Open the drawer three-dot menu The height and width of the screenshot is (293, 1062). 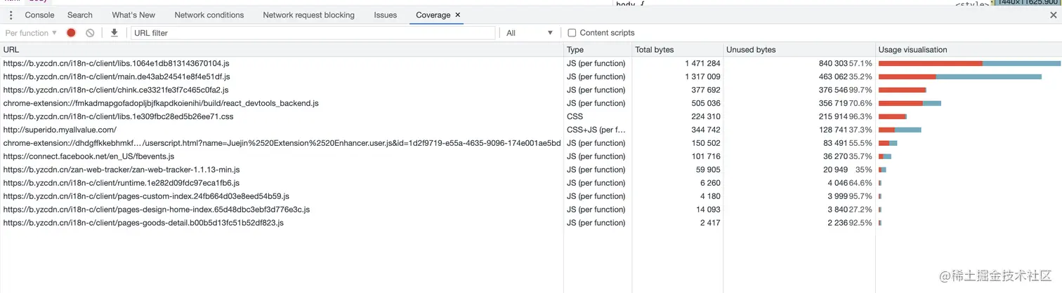point(11,15)
